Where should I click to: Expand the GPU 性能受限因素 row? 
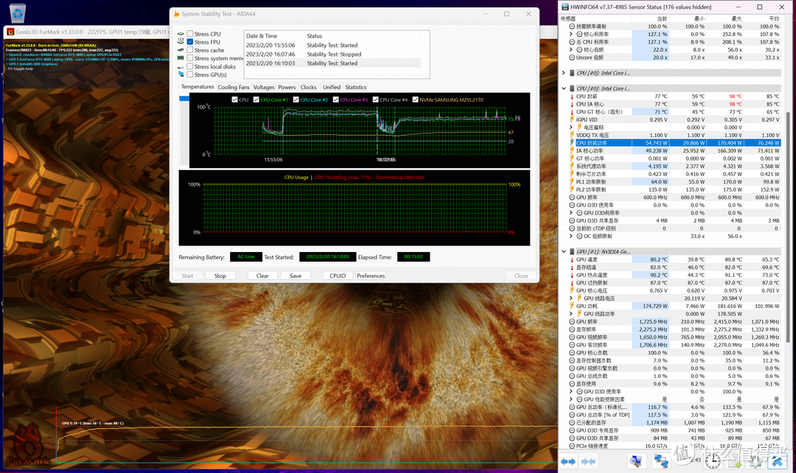[571, 399]
